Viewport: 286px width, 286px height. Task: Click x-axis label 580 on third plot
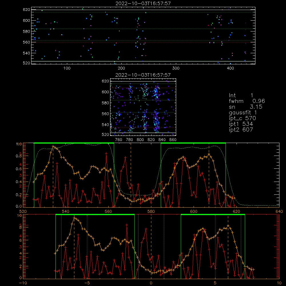click(151, 212)
